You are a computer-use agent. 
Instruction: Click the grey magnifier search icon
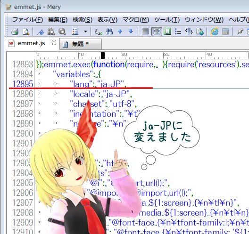point(62,32)
